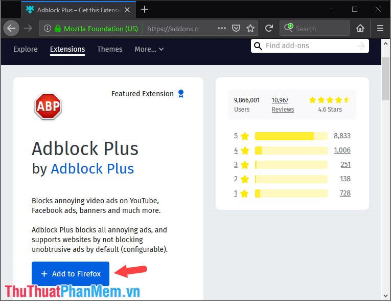Click the Find add-ons magnifier icon

coord(258,46)
